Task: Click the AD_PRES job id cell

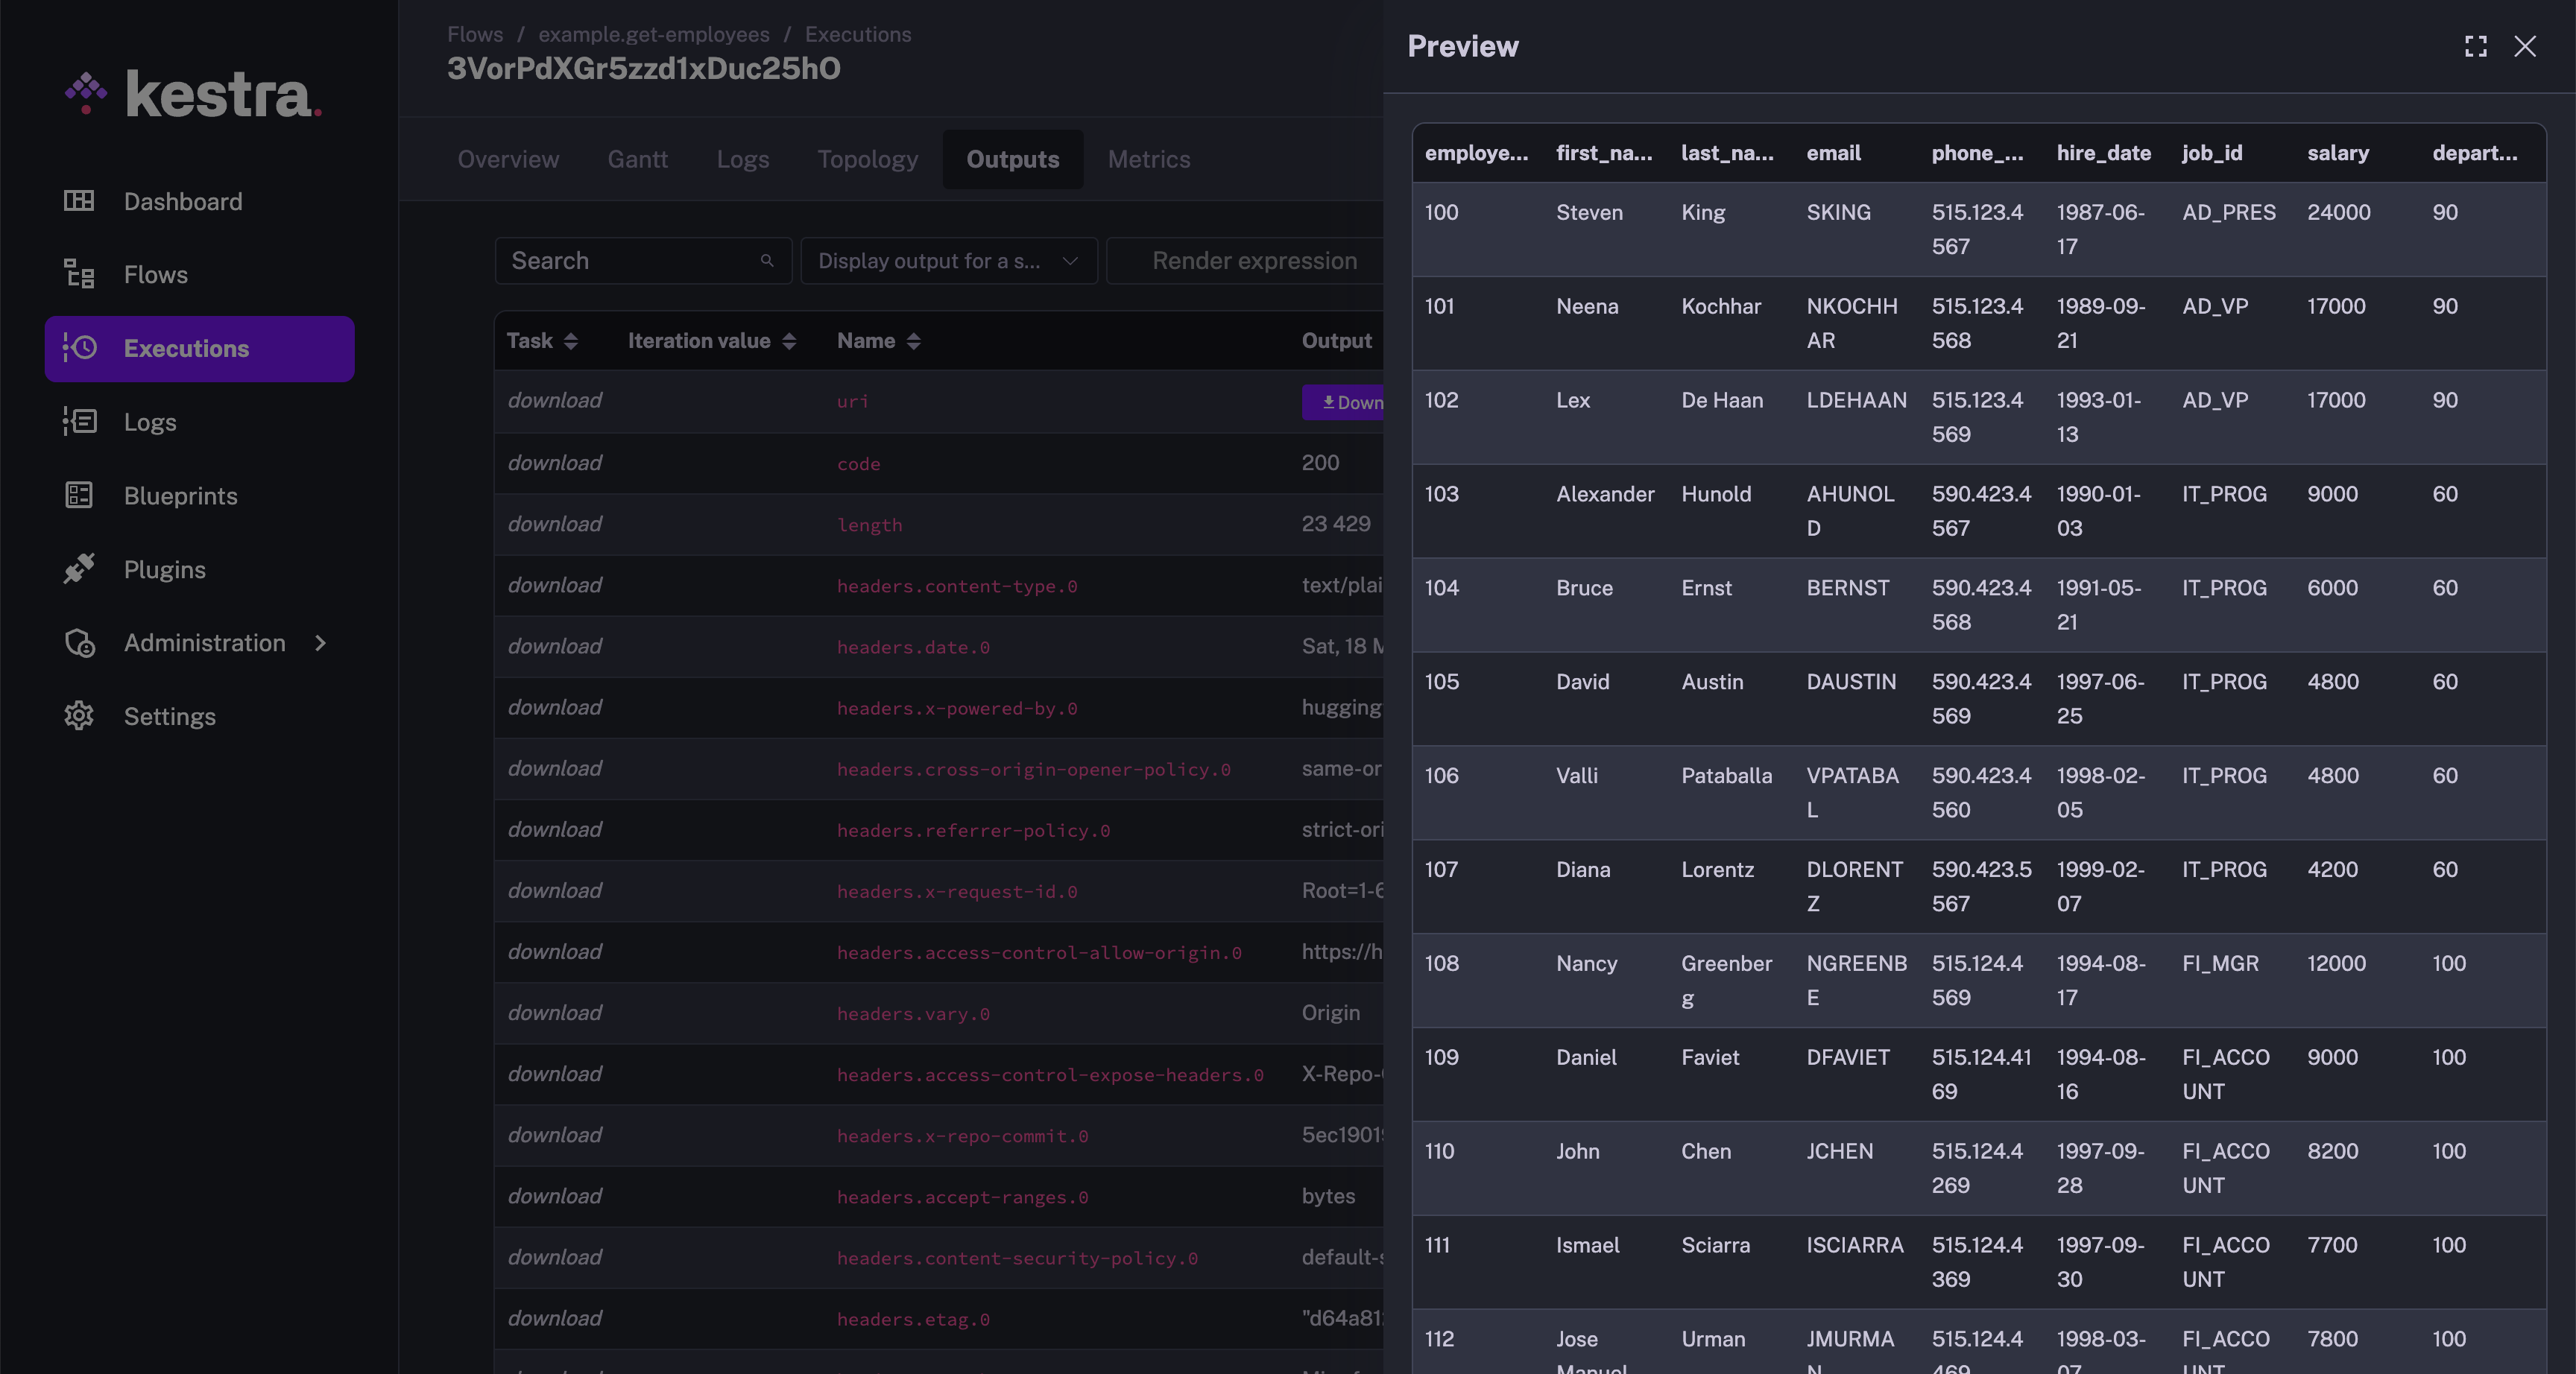Action: pos(2228,212)
